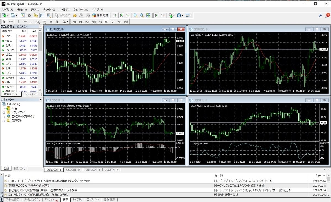The image size is (331, 202).
Task: Toggle the Market Watch window icon
Action: coord(23,15)
